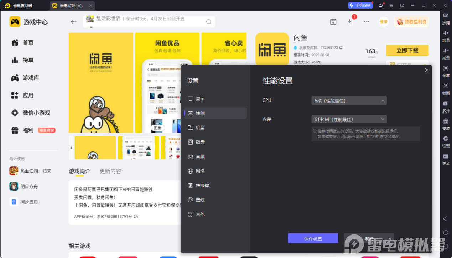The height and width of the screenshot is (258, 452).
Task: Open the 多开 multi-instance icon
Action: (446, 104)
